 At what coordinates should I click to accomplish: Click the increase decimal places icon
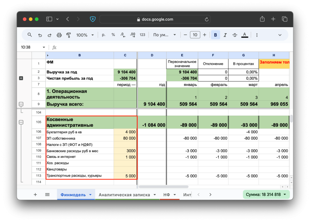click(x=132, y=35)
